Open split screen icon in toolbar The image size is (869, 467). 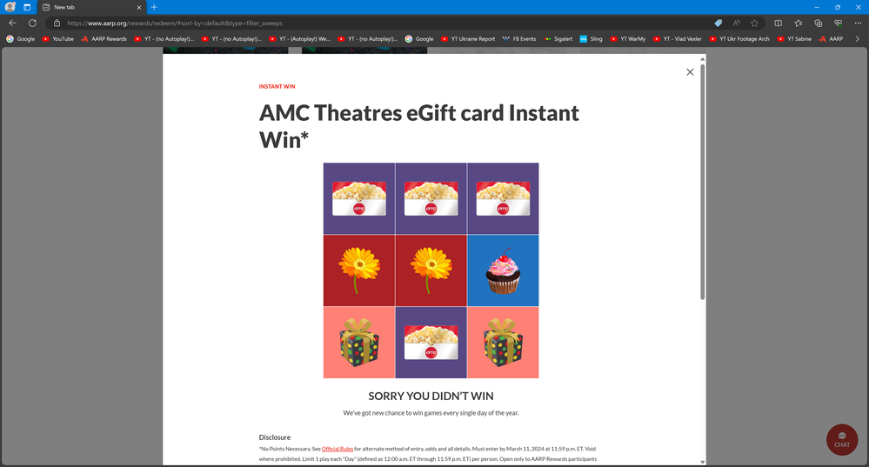(779, 23)
